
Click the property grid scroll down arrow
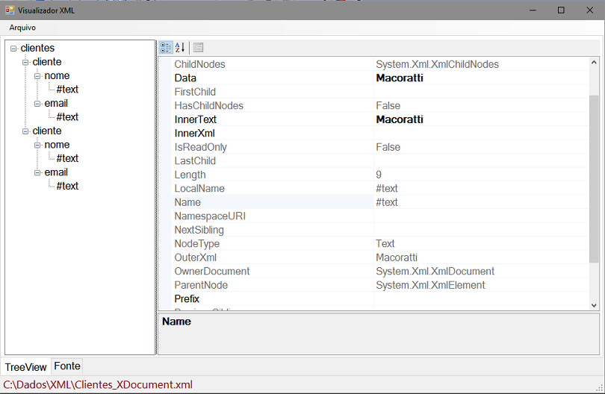594,305
